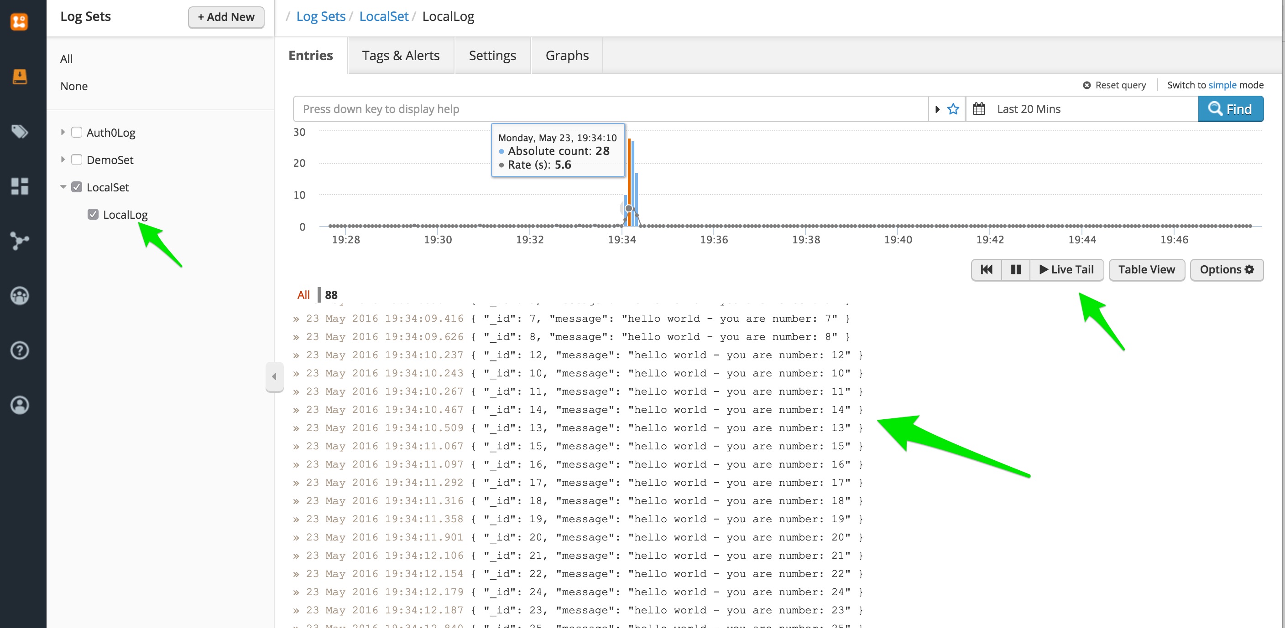Pause the log stream
This screenshot has height=628, width=1285.
click(x=1015, y=269)
